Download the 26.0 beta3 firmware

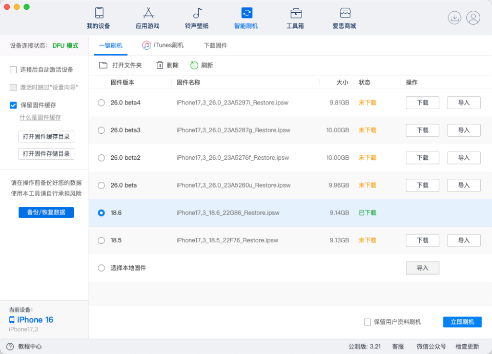point(422,130)
